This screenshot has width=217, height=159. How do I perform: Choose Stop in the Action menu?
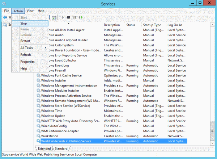coord(30,23)
